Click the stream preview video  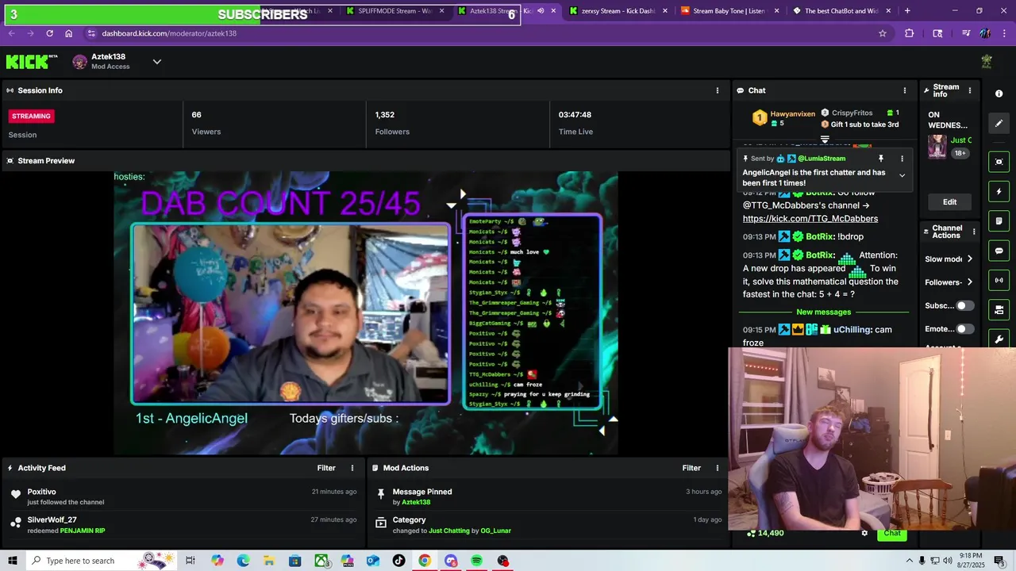coord(366,313)
